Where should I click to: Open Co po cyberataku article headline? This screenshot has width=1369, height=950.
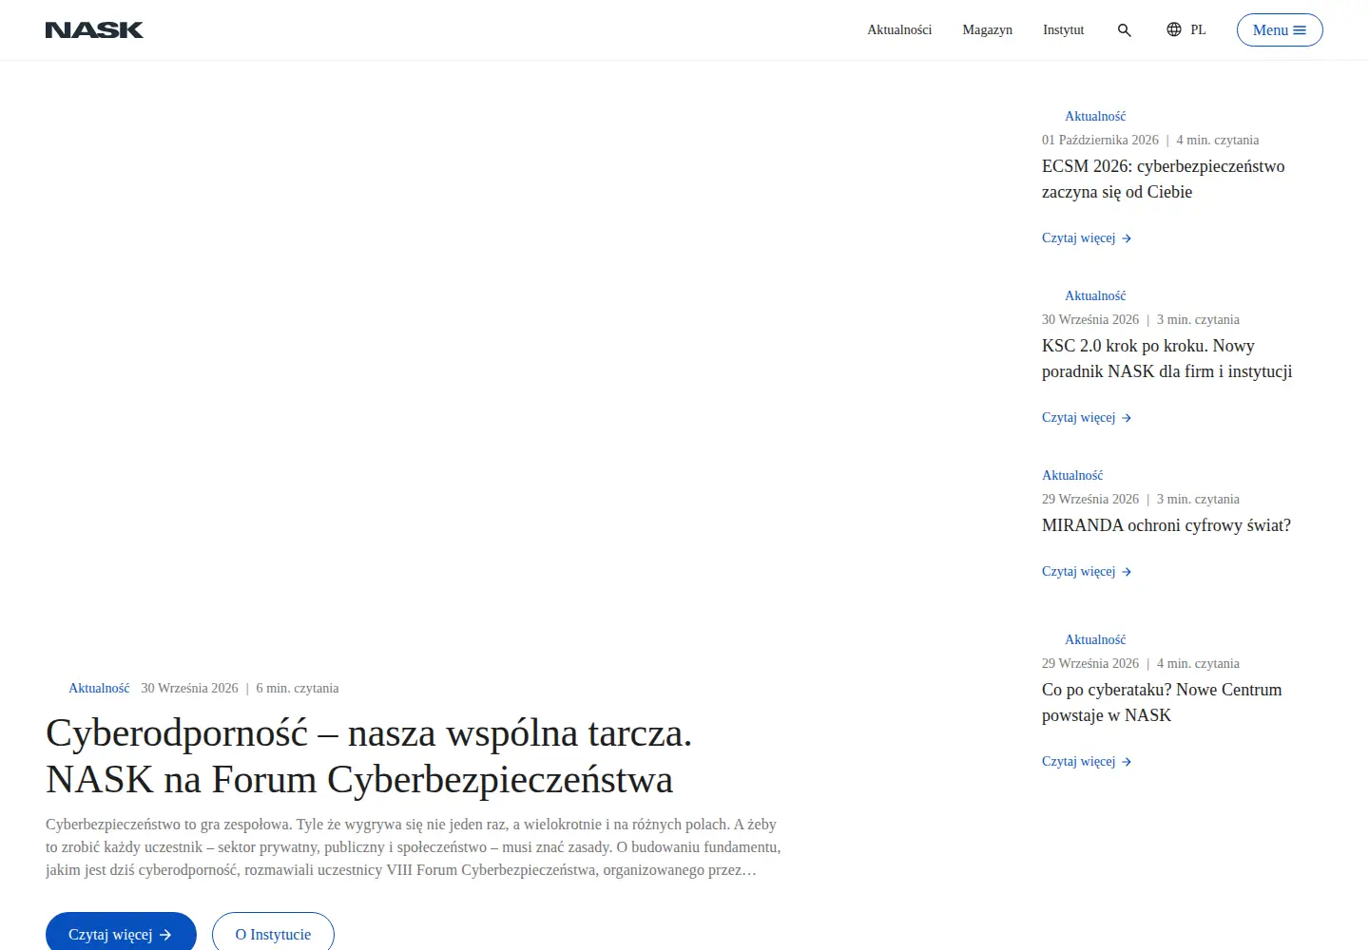point(1162,702)
